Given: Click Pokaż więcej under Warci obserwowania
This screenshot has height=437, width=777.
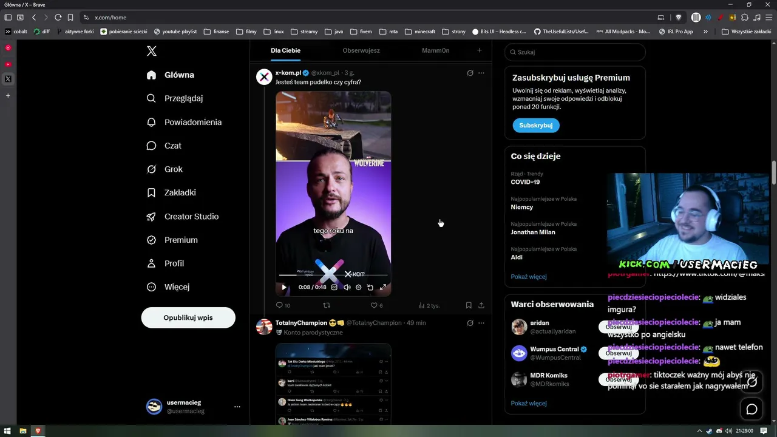Looking at the screenshot, I should (x=529, y=404).
